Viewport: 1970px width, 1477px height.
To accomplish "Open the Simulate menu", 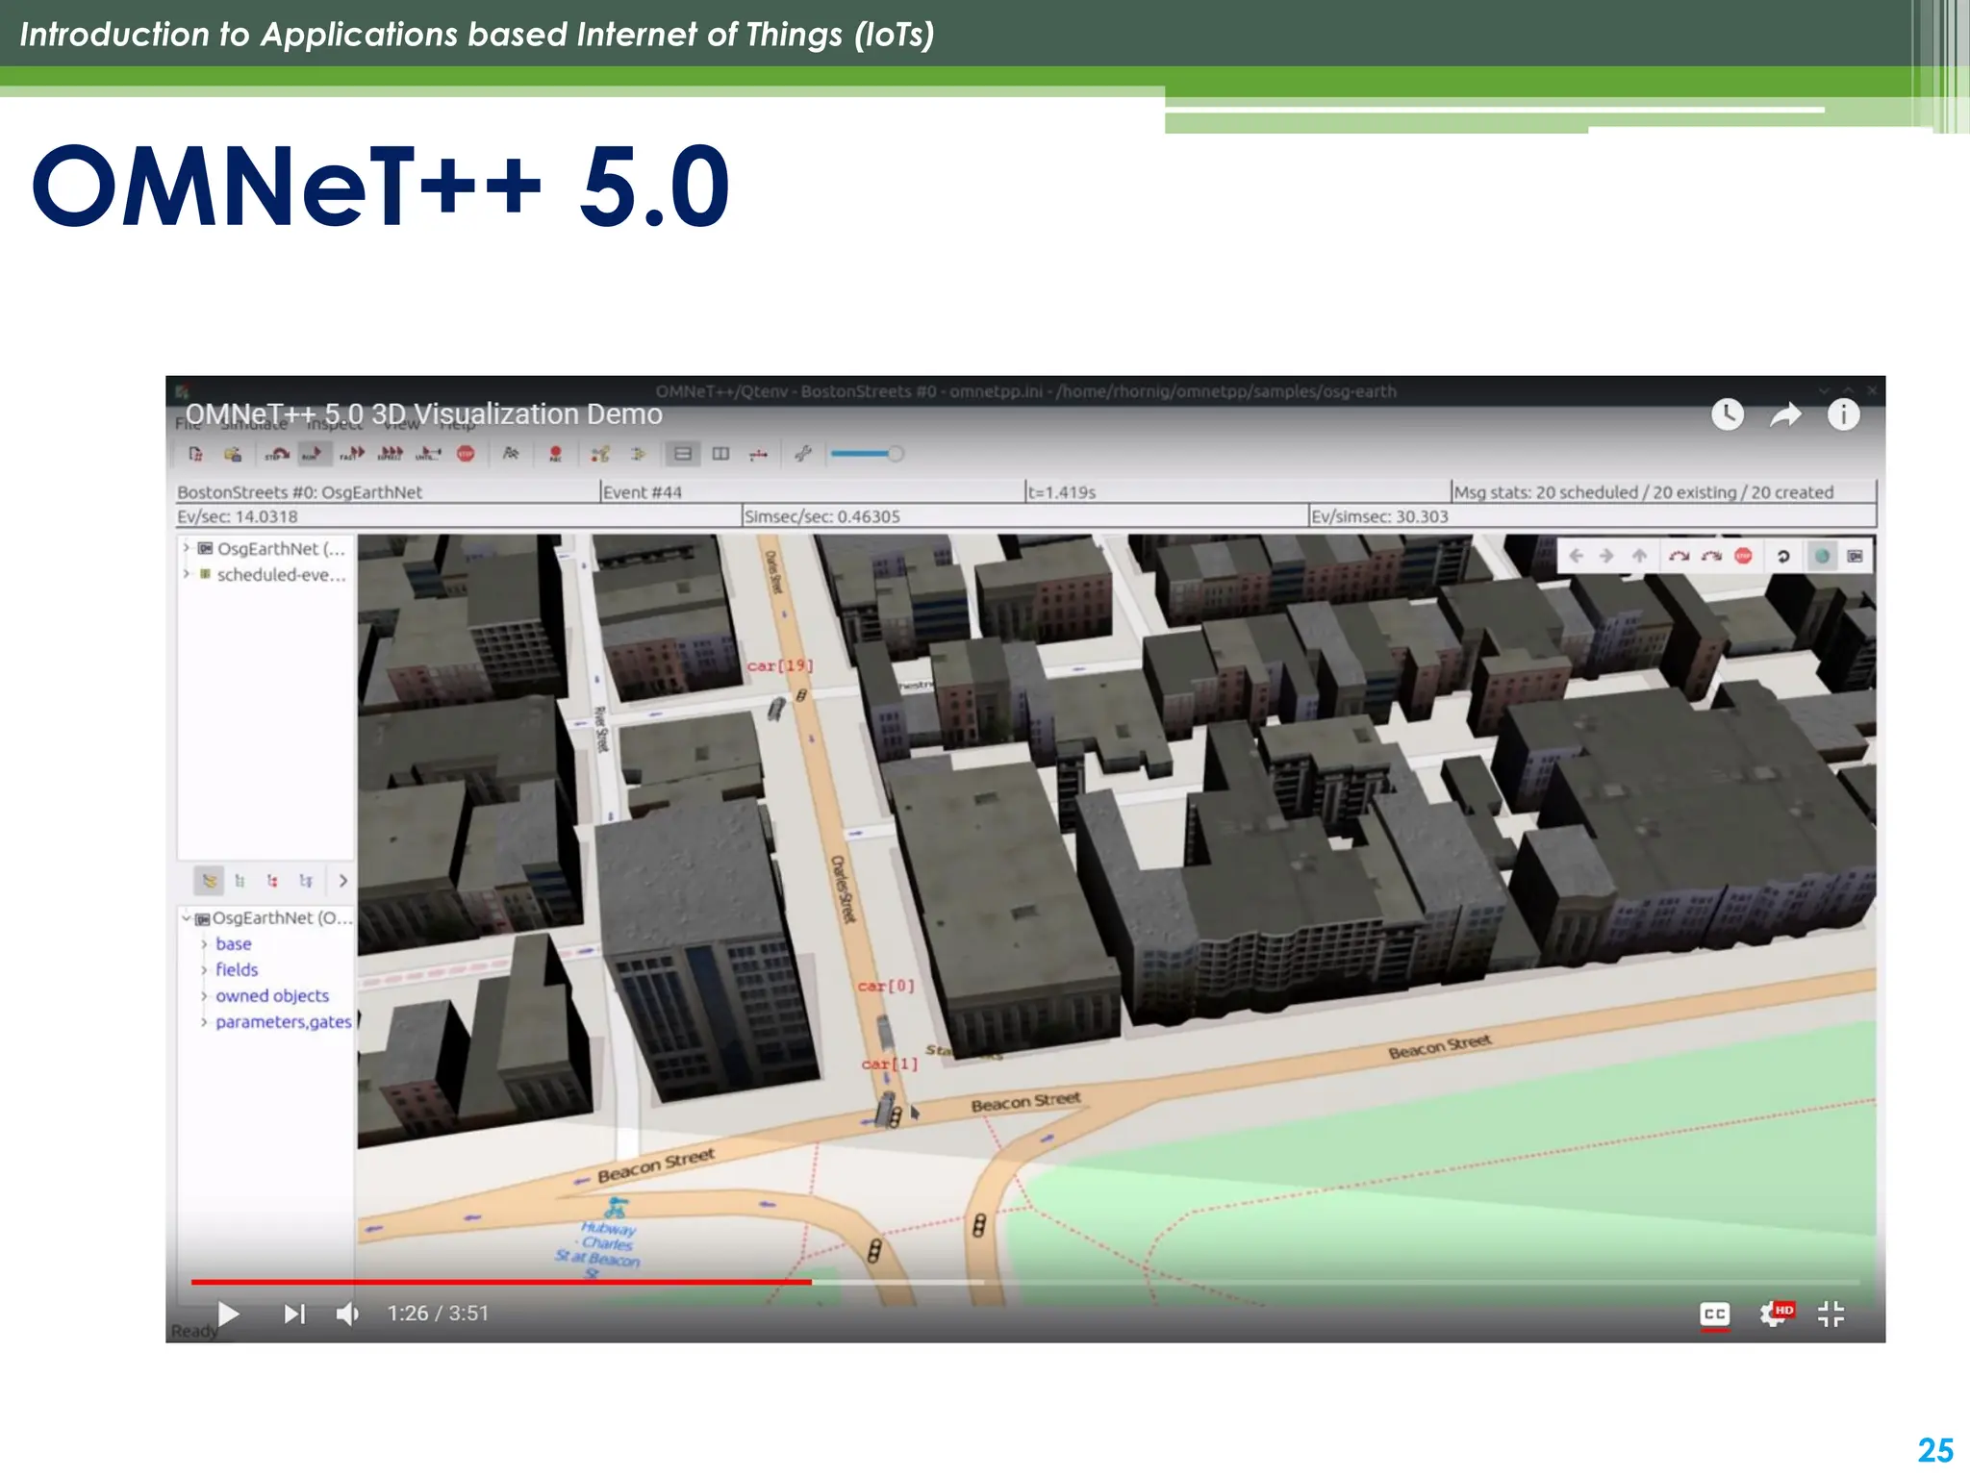I will point(254,424).
